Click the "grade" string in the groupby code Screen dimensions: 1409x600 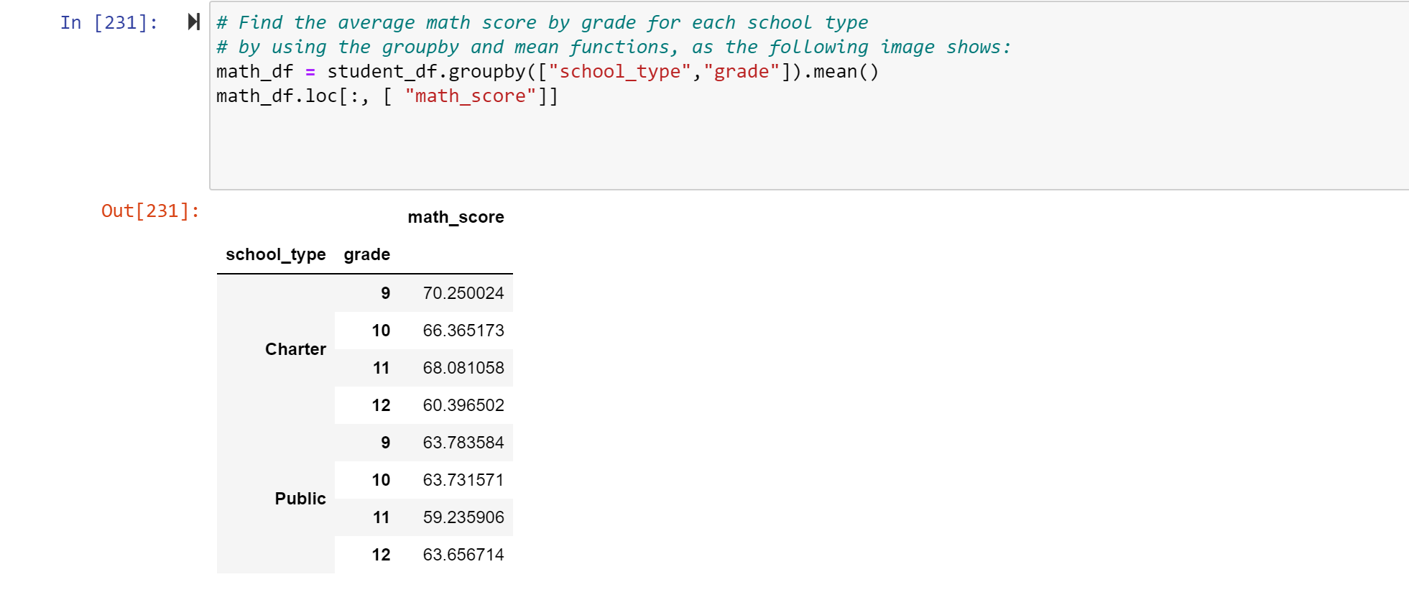pyautogui.click(x=742, y=72)
